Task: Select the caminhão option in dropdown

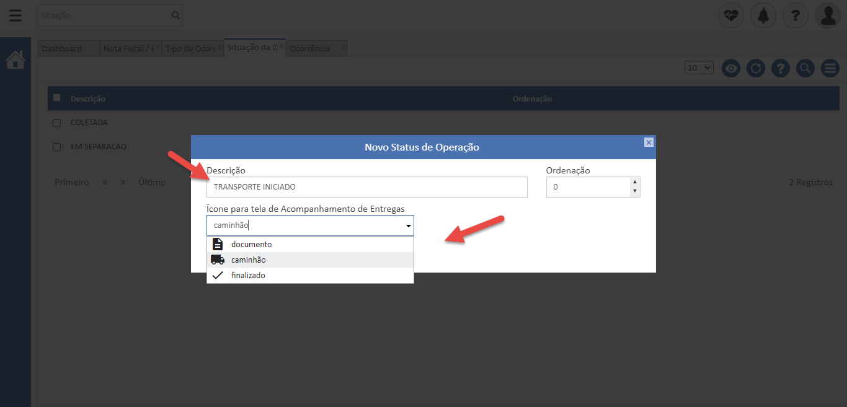Action: pyautogui.click(x=248, y=260)
